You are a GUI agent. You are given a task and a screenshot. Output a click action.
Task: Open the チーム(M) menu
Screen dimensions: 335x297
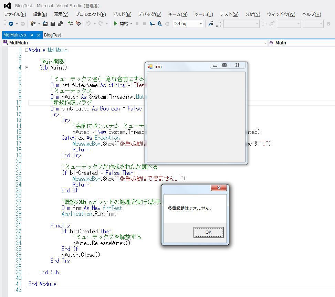click(178, 14)
